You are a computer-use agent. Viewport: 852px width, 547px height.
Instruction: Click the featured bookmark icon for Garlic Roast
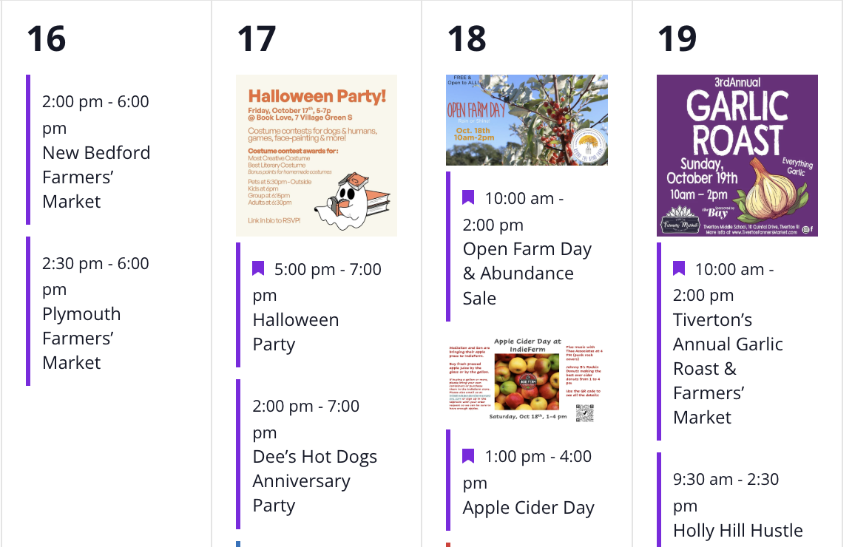679,268
